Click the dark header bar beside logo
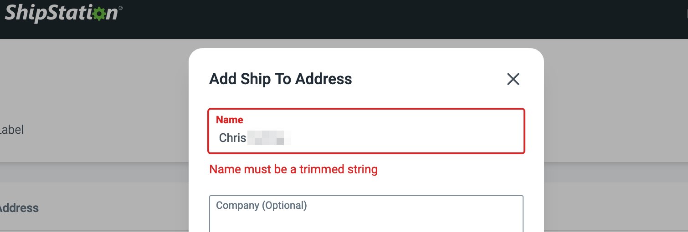The height and width of the screenshot is (232, 688). pos(365,19)
